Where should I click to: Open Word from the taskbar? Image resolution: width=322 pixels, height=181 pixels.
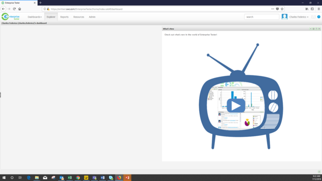coord(103,177)
